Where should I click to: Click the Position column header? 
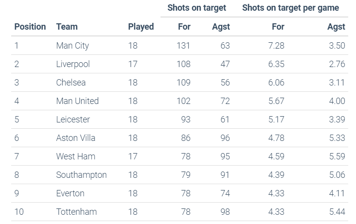[x=30, y=27]
